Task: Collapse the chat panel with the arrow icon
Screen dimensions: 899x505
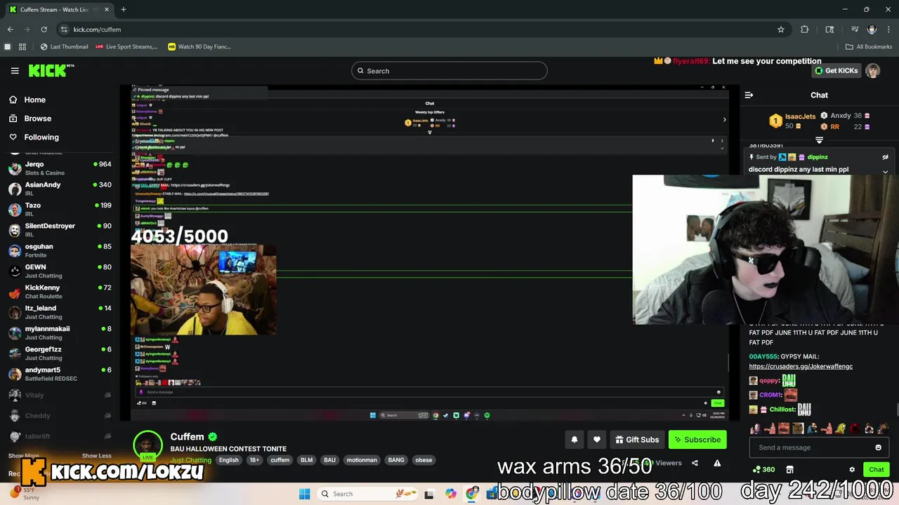Action: (x=749, y=95)
